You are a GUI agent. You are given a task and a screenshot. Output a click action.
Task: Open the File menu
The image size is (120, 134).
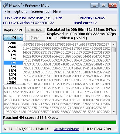click(x=7, y=12)
